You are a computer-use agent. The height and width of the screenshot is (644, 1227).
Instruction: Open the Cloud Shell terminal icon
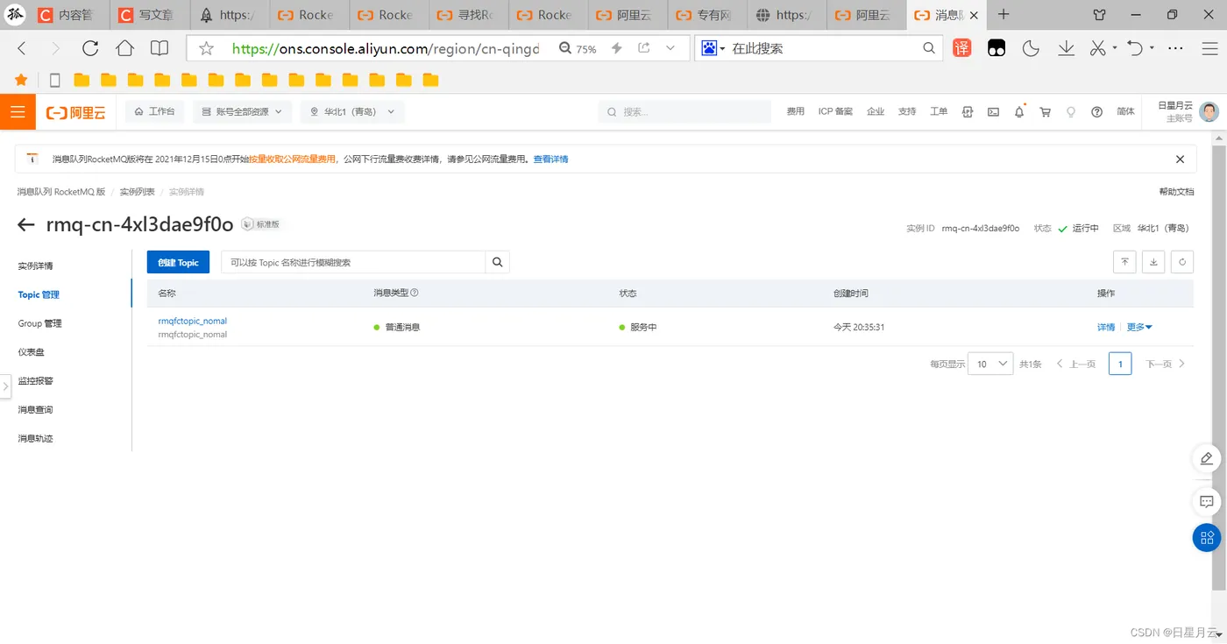click(x=993, y=112)
